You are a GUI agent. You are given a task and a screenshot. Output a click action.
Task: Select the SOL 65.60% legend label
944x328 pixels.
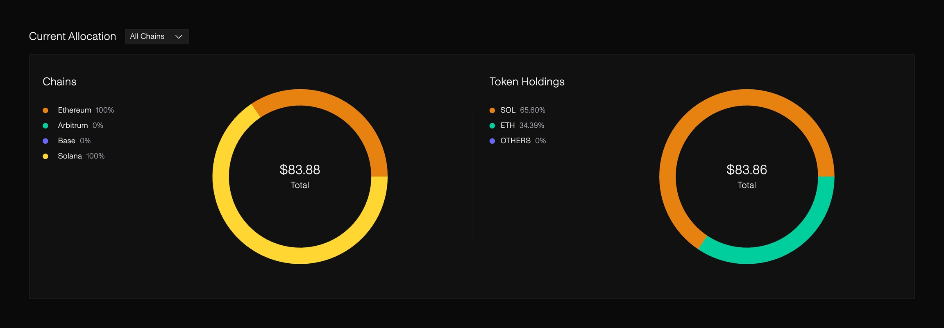pos(522,110)
